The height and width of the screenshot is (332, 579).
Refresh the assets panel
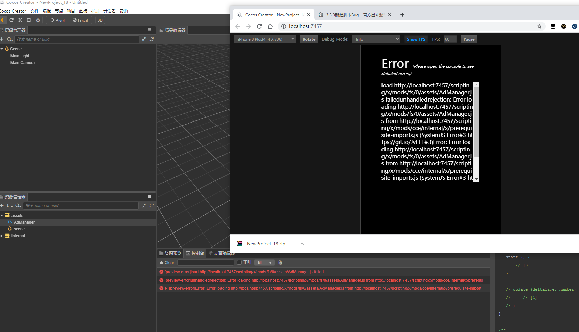pyautogui.click(x=152, y=206)
